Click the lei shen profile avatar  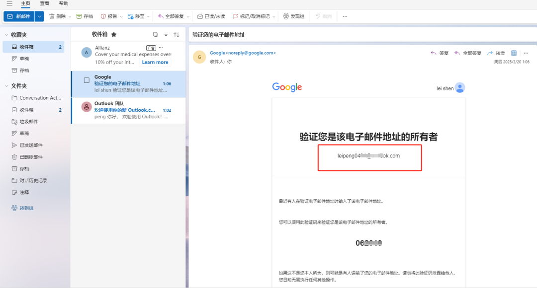click(x=460, y=88)
